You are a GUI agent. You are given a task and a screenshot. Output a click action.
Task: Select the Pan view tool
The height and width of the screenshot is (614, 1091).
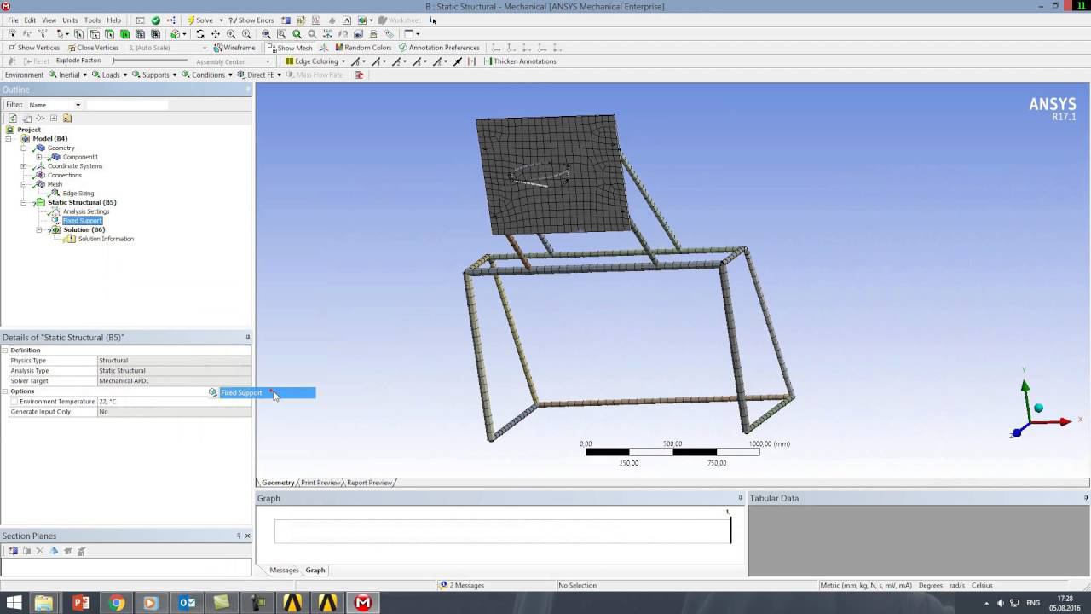tap(216, 34)
